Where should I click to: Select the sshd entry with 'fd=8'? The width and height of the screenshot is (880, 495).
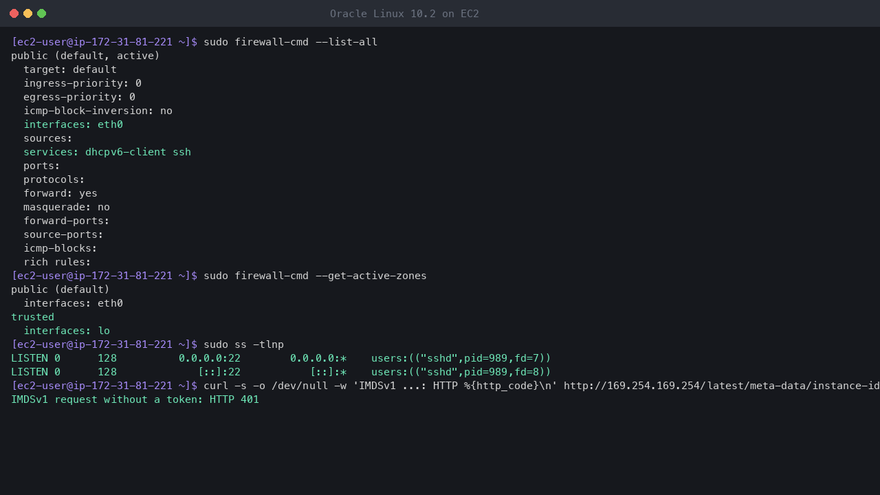point(461,372)
